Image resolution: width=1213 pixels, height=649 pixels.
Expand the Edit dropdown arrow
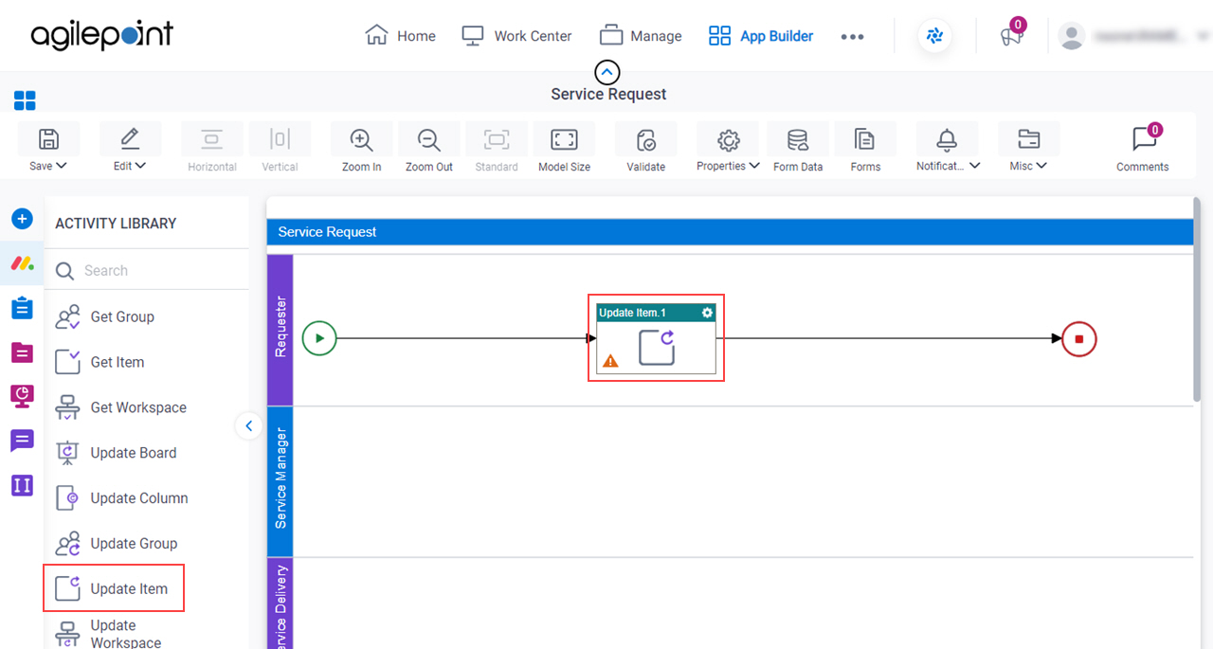(141, 166)
